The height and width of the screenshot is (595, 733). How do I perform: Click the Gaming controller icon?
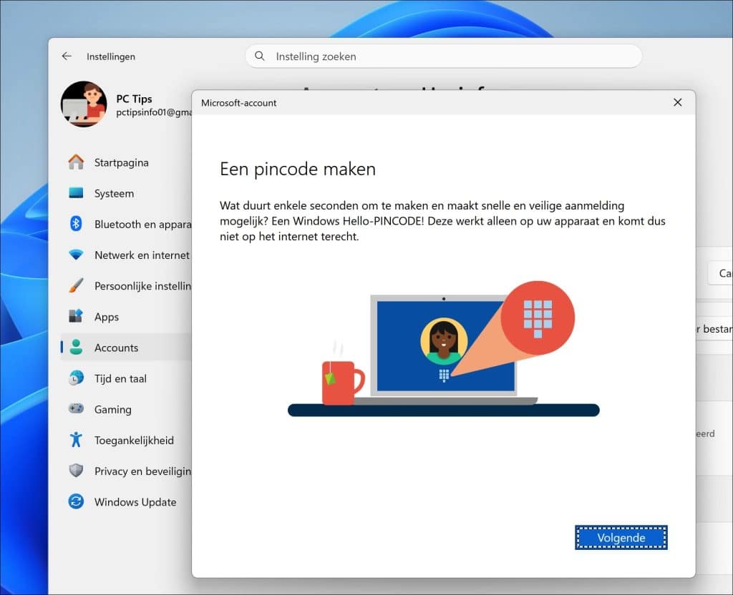tap(76, 408)
